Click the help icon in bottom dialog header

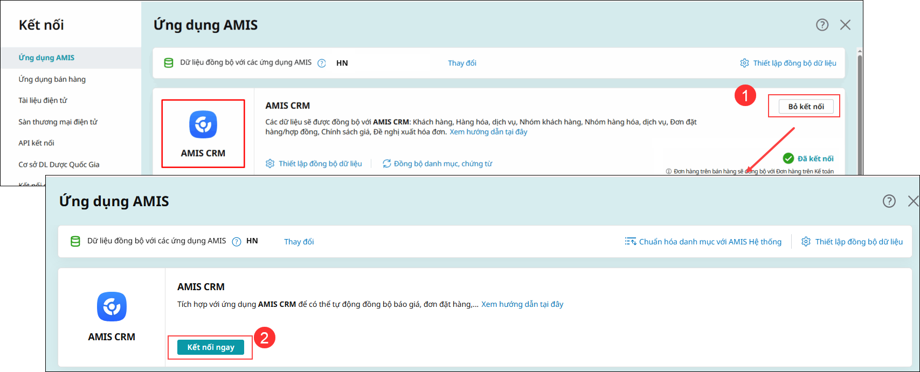889,201
